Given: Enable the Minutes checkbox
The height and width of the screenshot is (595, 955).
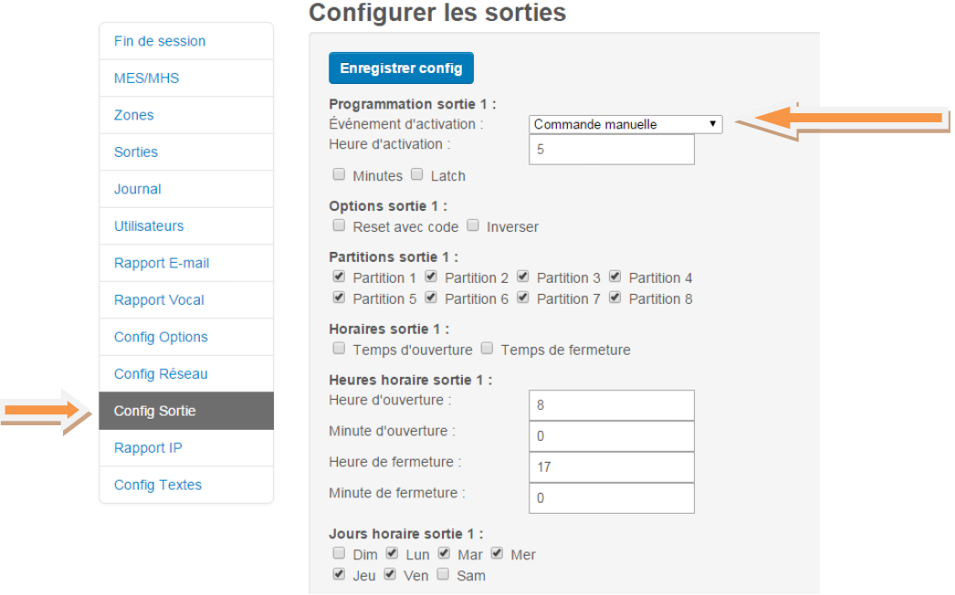Looking at the screenshot, I should pos(339,175).
